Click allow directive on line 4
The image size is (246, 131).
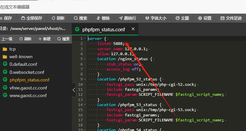tap(103, 54)
